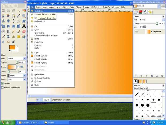
Task: Hide the Background layer eye icon
Action: tap(137, 32)
